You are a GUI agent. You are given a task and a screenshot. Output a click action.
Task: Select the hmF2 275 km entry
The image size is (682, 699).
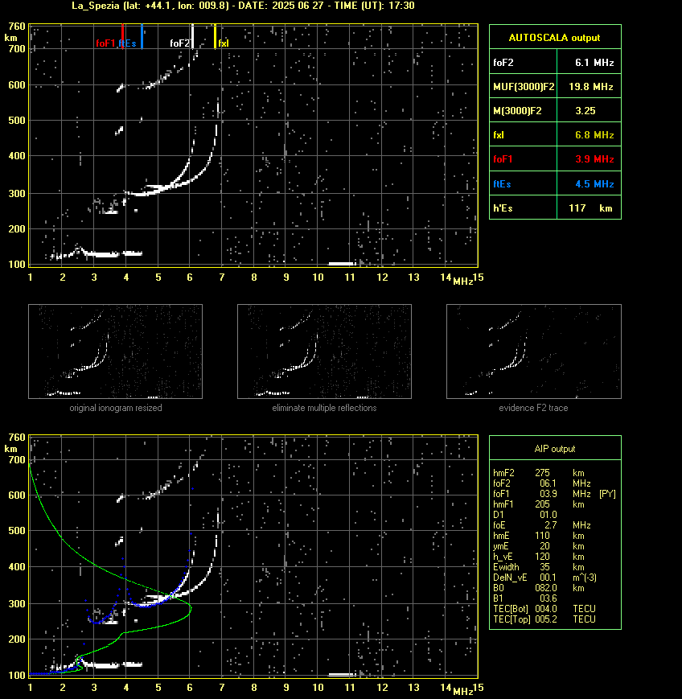click(539, 473)
